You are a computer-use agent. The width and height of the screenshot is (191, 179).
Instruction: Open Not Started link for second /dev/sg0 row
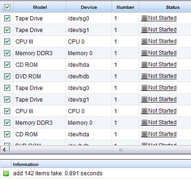tap(162, 88)
